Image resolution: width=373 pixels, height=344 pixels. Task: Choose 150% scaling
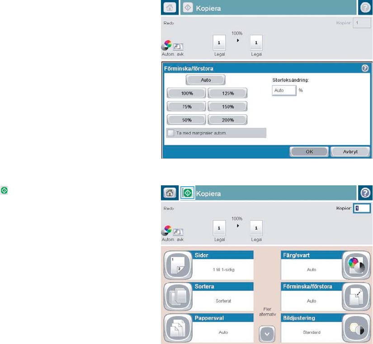(227, 107)
